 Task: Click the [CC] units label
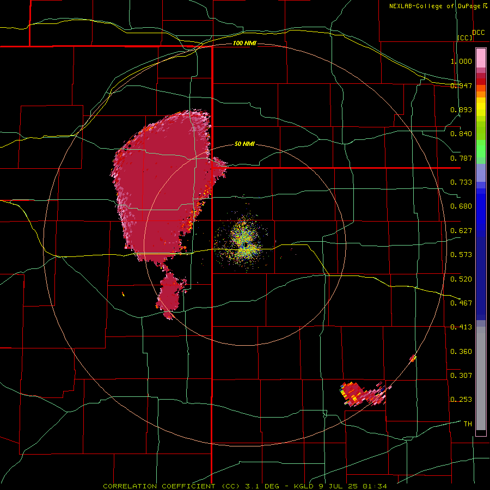pos(465,38)
